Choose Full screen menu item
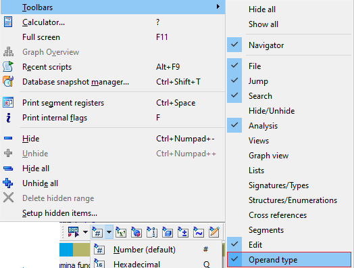The height and width of the screenshot is (268, 354). point(113,37)
